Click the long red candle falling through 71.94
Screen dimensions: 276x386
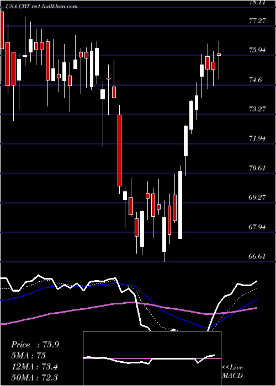(120, 150)
